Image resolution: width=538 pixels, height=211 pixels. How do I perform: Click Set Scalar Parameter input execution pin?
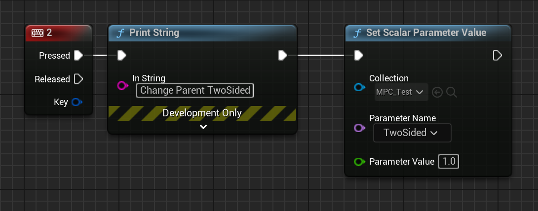tap(358, 55)
